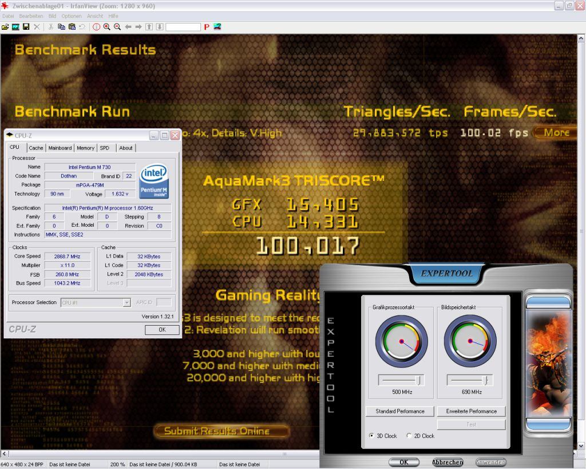Click the next page down-arrow toolbar icon
The height and width of the screenshot is (469, 586).
tap(159, 26)
